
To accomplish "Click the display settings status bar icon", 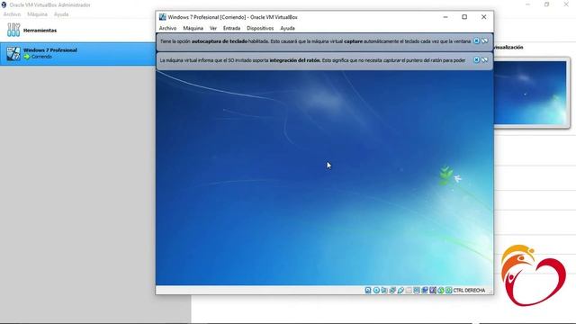I will 417,290.
